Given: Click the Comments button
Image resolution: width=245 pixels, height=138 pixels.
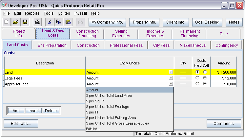Looking at the screenshot, I should [224, 124].
